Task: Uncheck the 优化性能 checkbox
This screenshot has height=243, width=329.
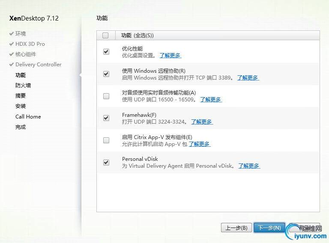Action: 106,51
